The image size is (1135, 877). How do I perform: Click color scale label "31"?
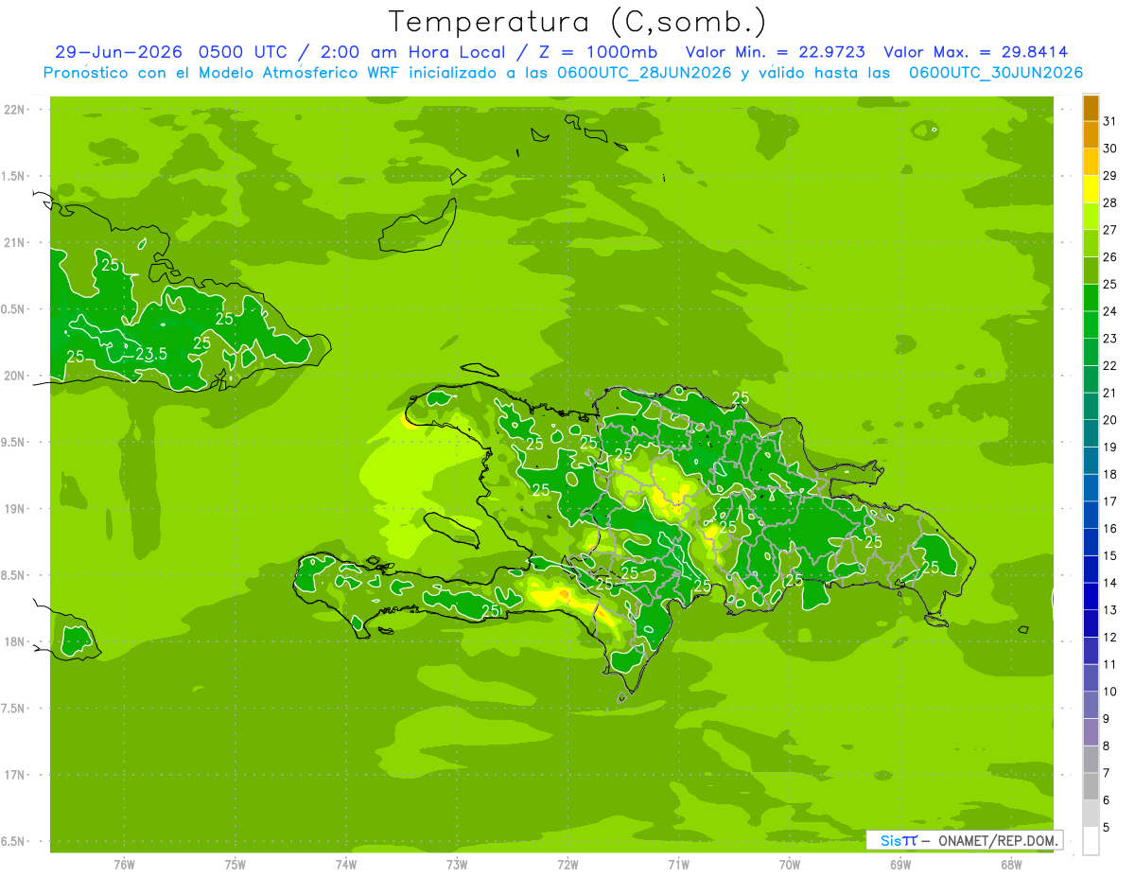click(x=1110, y=121)
